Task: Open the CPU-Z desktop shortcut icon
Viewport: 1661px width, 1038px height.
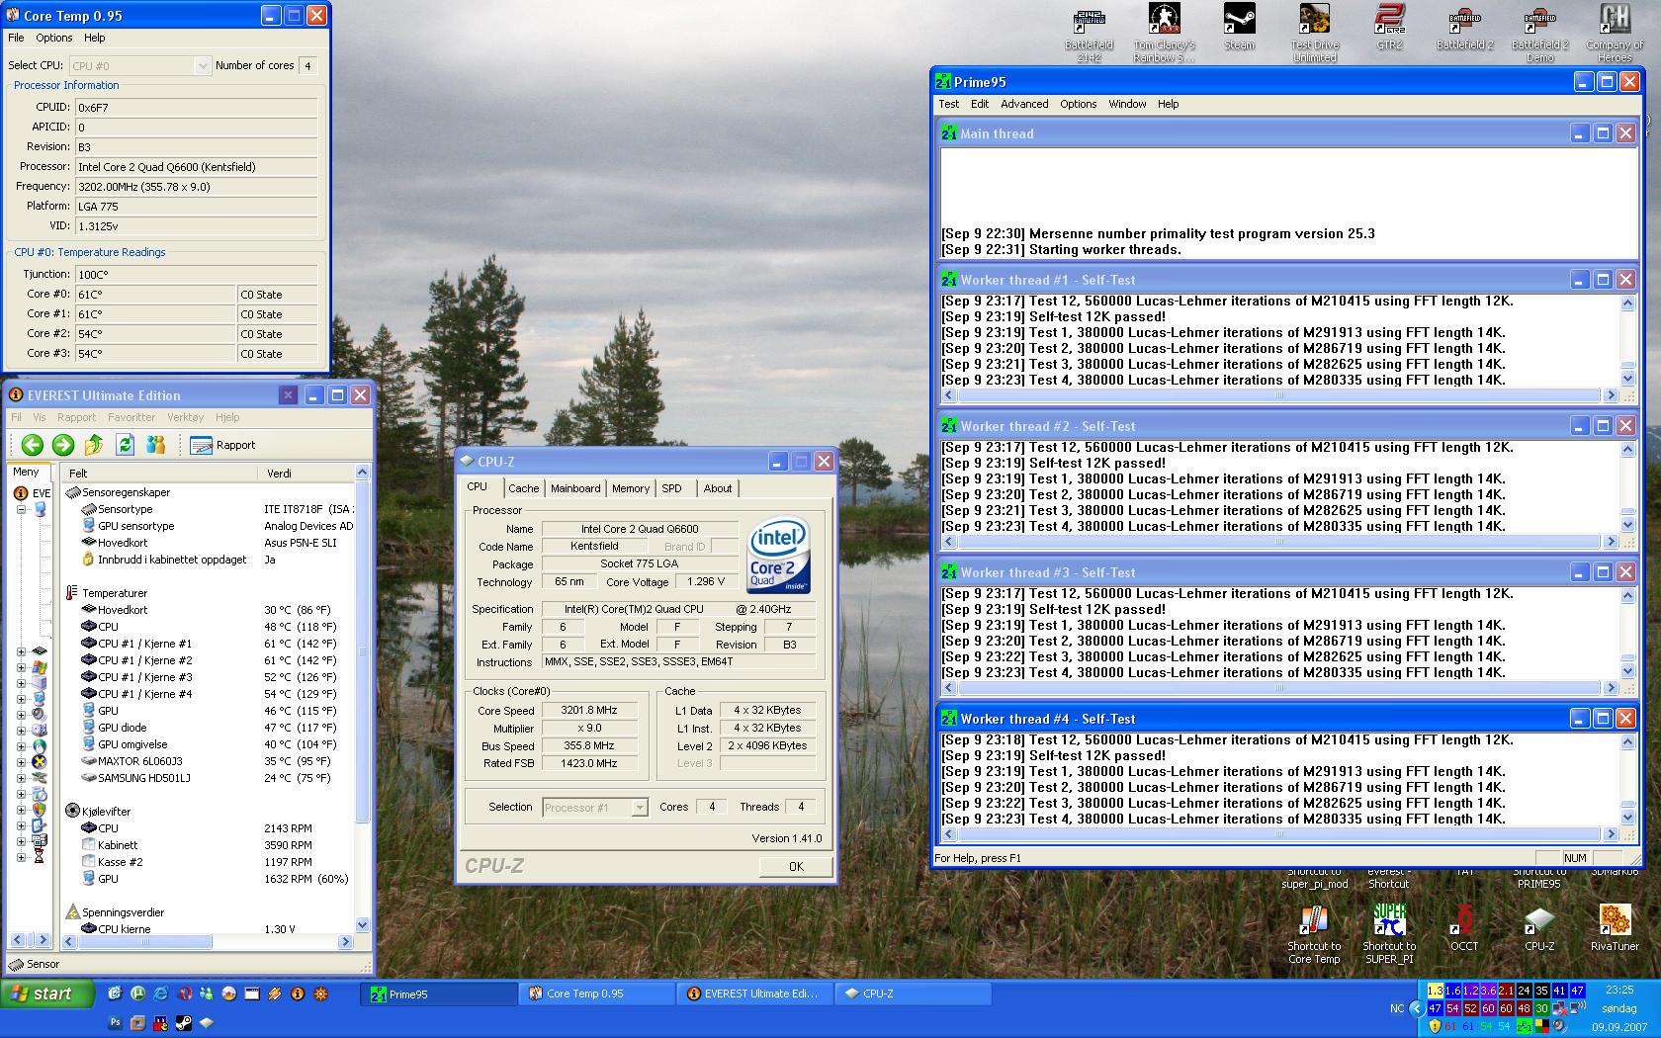Action: (1539, 928)
